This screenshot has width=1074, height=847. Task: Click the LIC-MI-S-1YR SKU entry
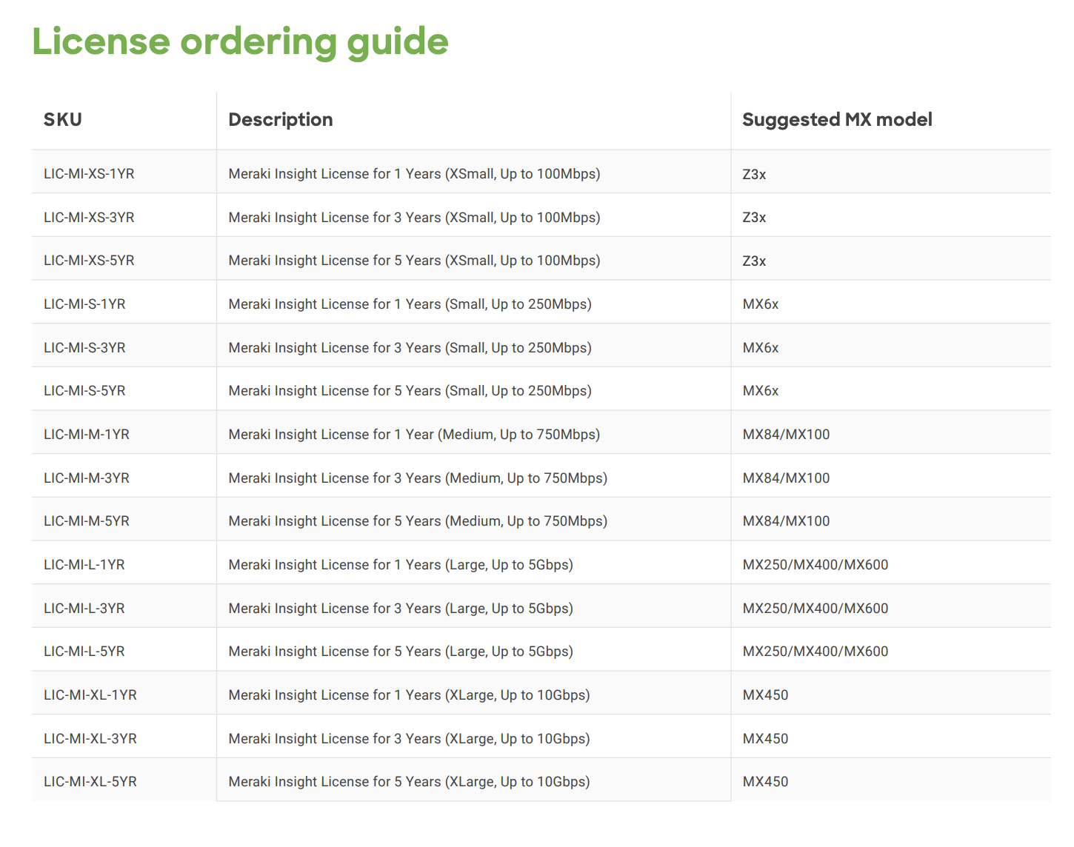click(84, 304)
